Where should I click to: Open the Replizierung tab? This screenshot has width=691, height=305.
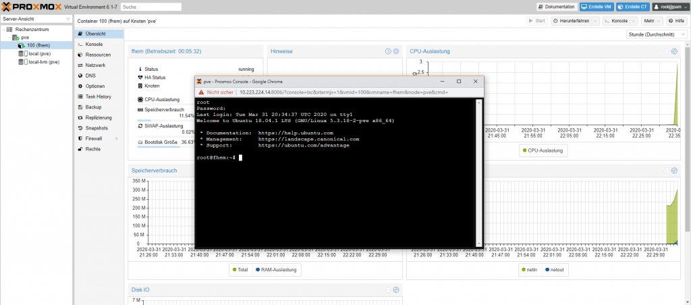99,117
